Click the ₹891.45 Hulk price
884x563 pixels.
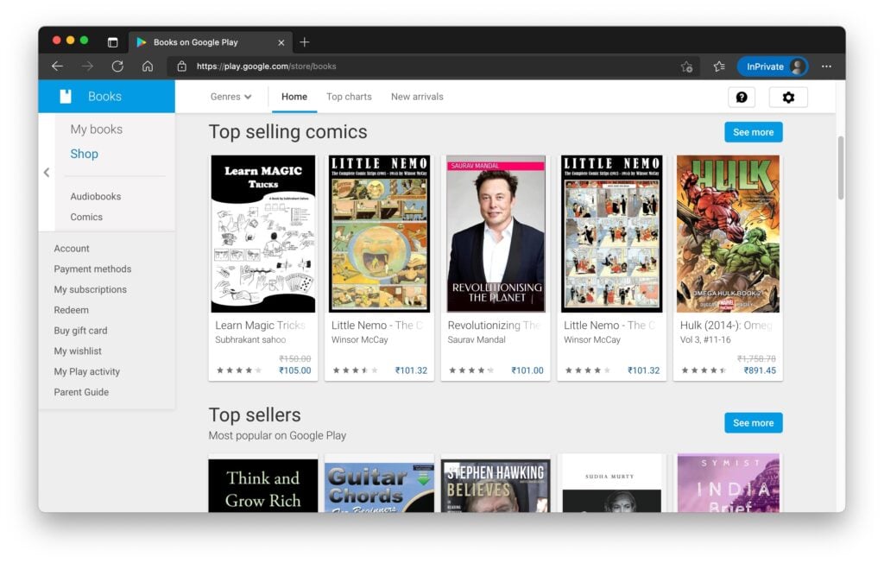[x=760, y=370]
